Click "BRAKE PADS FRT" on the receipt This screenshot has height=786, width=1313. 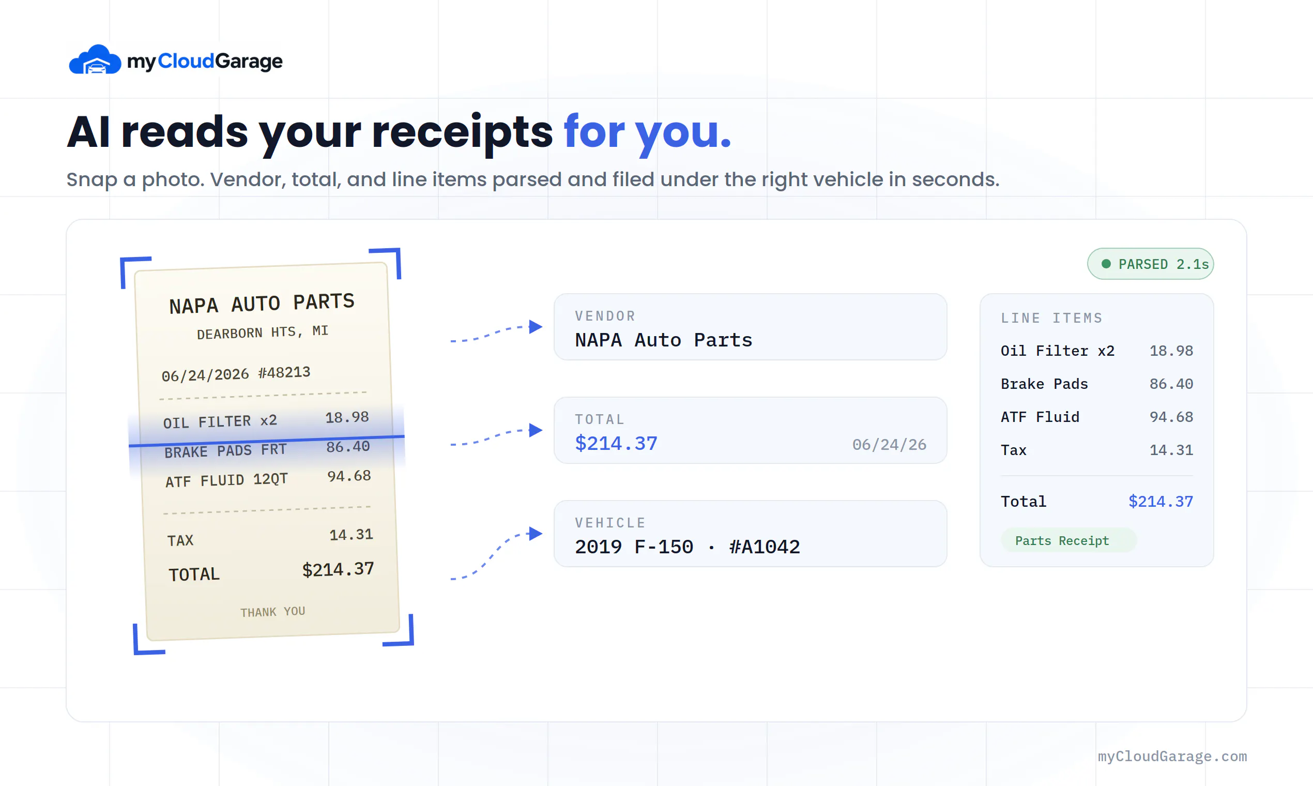tap(225, 451)
